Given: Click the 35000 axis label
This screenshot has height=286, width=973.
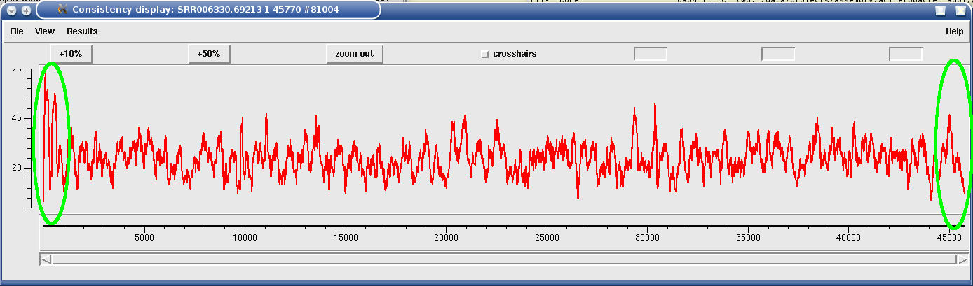Looking at the screenshot, I should coord(748,238).
